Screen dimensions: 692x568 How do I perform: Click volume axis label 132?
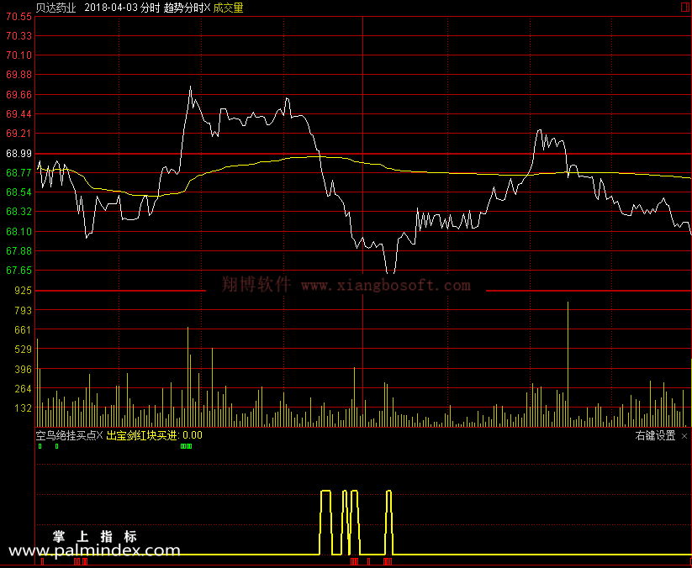[23, 408]
